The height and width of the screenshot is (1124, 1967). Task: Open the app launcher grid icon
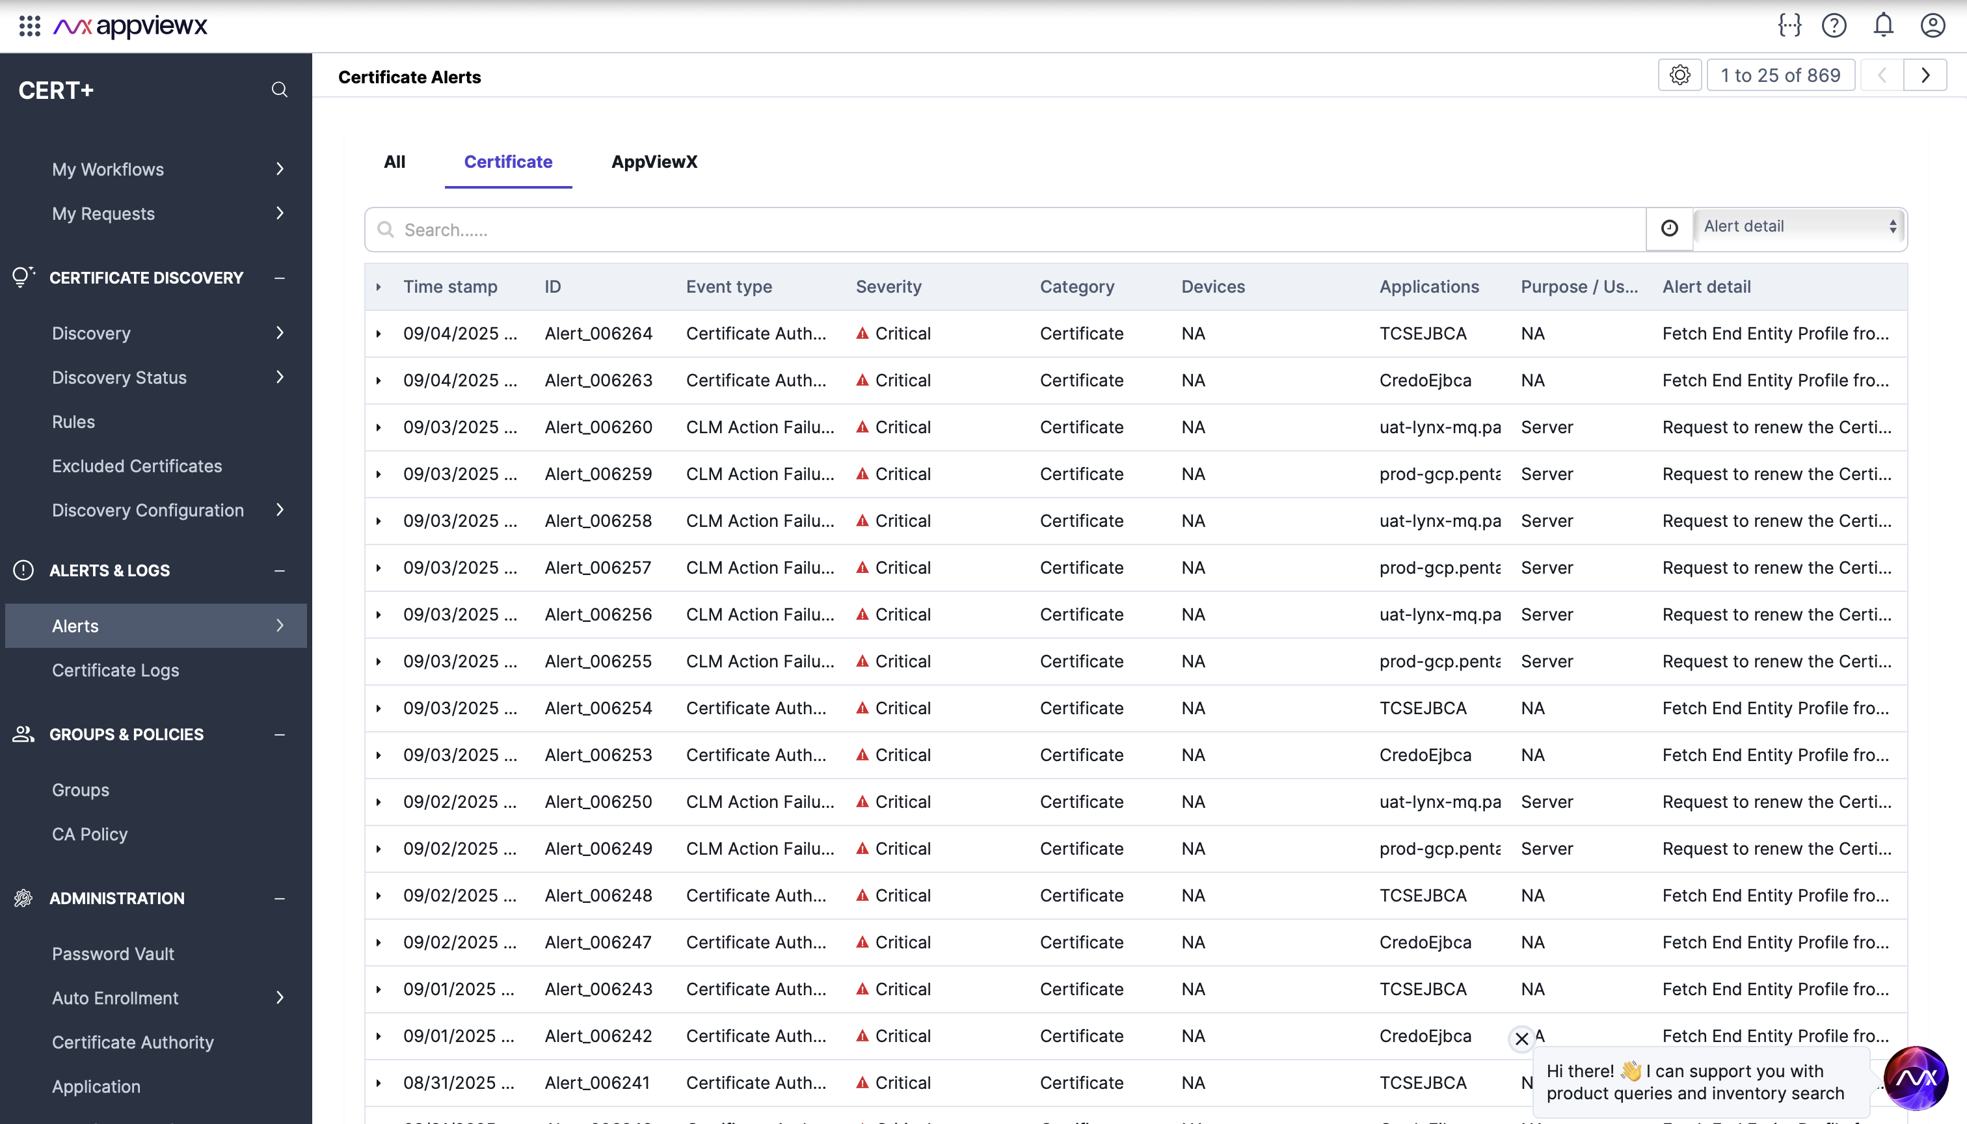29,25
